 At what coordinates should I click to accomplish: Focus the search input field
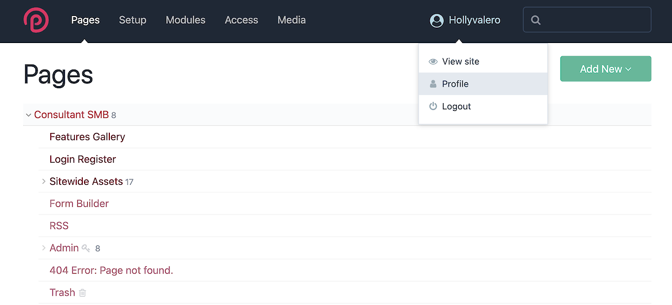[x=594, y=20]
